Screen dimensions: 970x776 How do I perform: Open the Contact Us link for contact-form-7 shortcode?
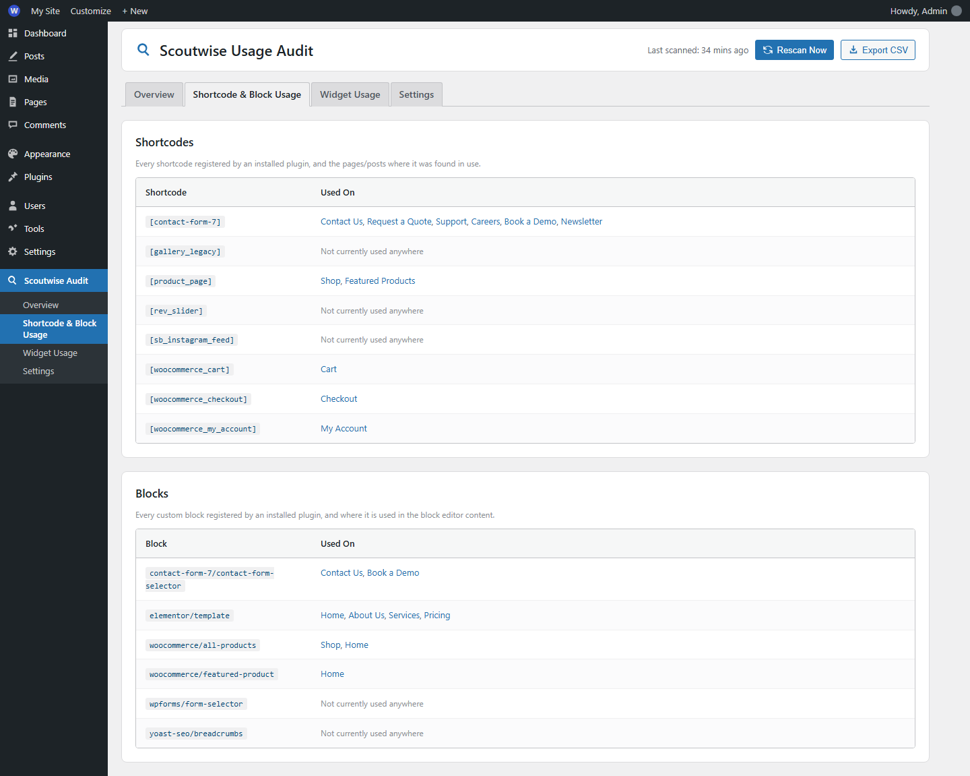pos(342,221)
